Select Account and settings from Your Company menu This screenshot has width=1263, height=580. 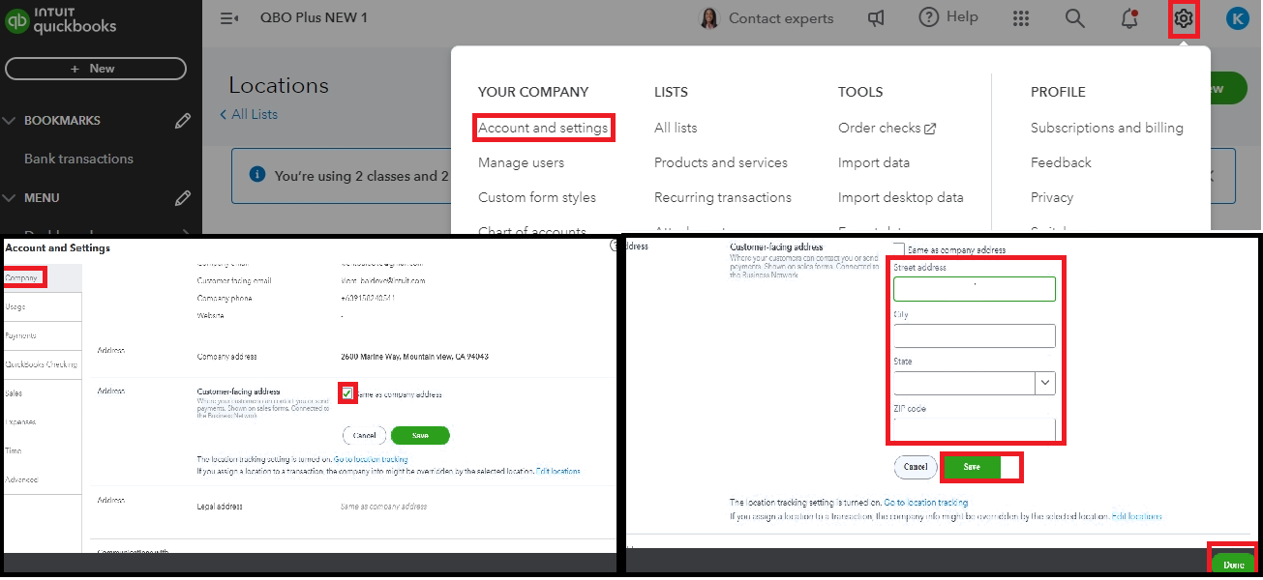543,127
